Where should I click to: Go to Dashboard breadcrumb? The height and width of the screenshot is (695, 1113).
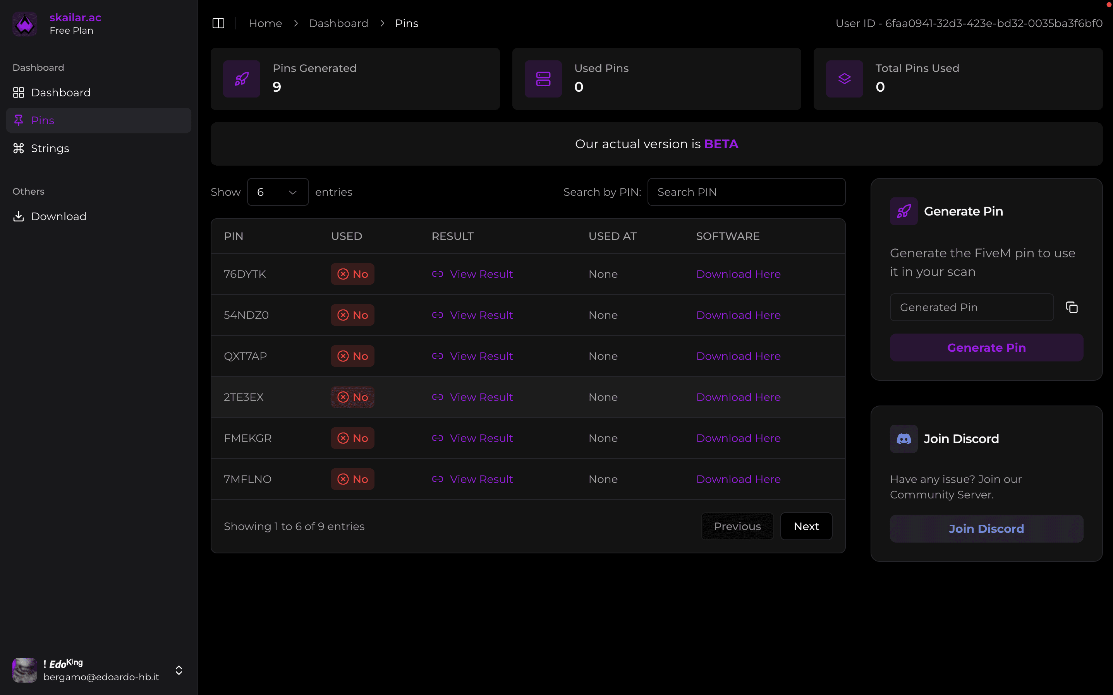click(338, 23)
